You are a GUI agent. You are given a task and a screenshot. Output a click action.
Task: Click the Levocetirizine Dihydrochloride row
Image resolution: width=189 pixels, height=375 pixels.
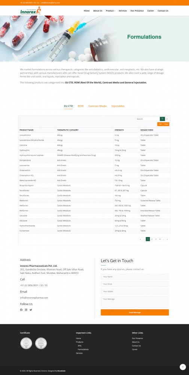pyautogui.click(x=94, y=140)
